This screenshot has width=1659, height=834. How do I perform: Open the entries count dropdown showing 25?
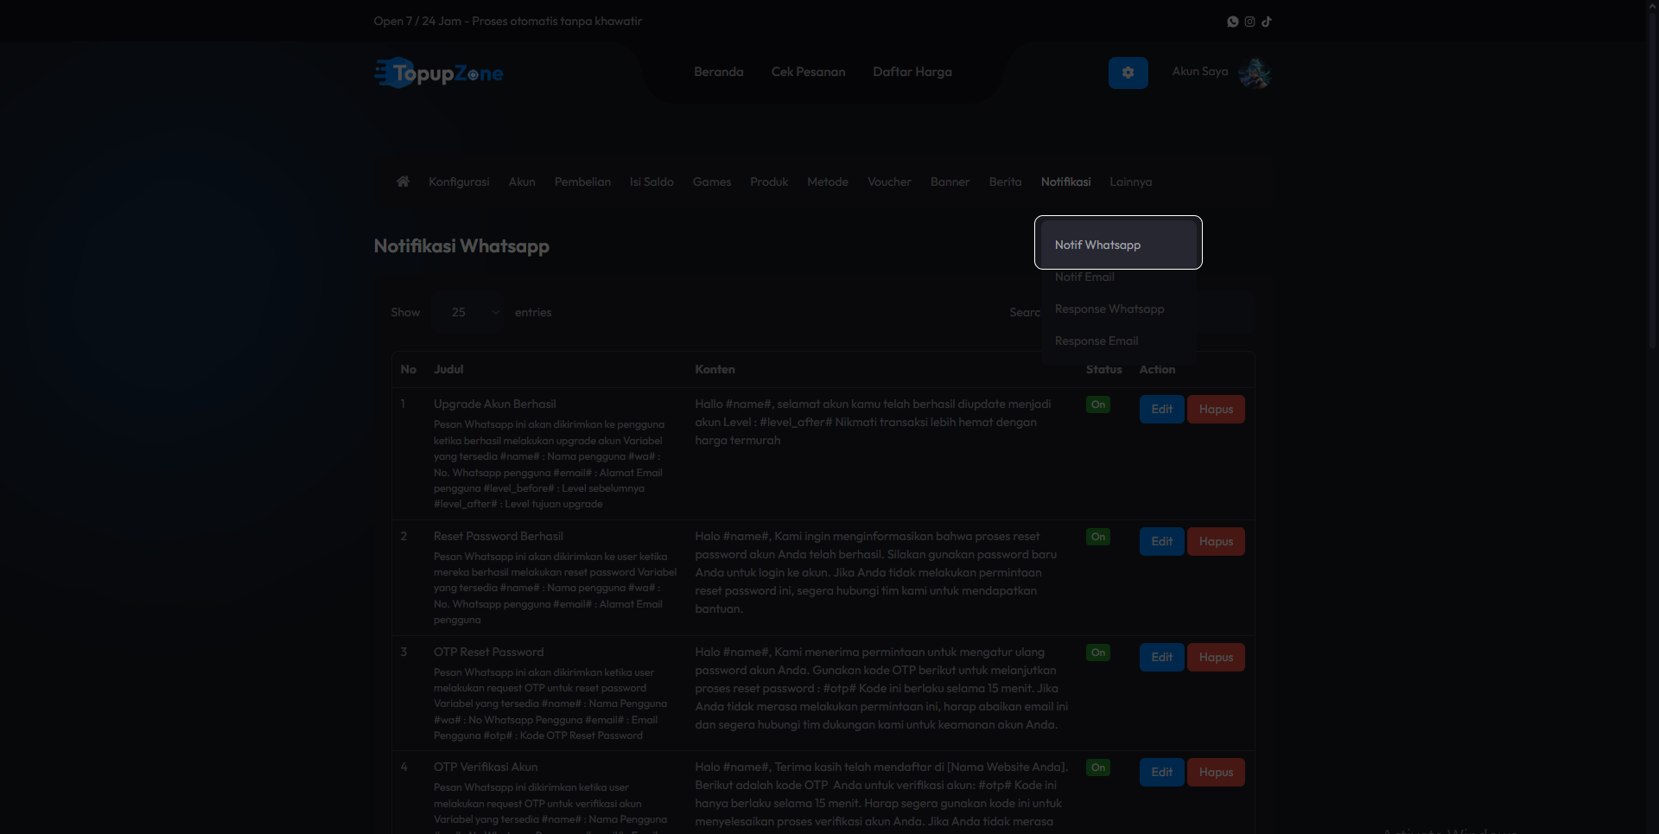pyautogui.click(x=468, y=312)
